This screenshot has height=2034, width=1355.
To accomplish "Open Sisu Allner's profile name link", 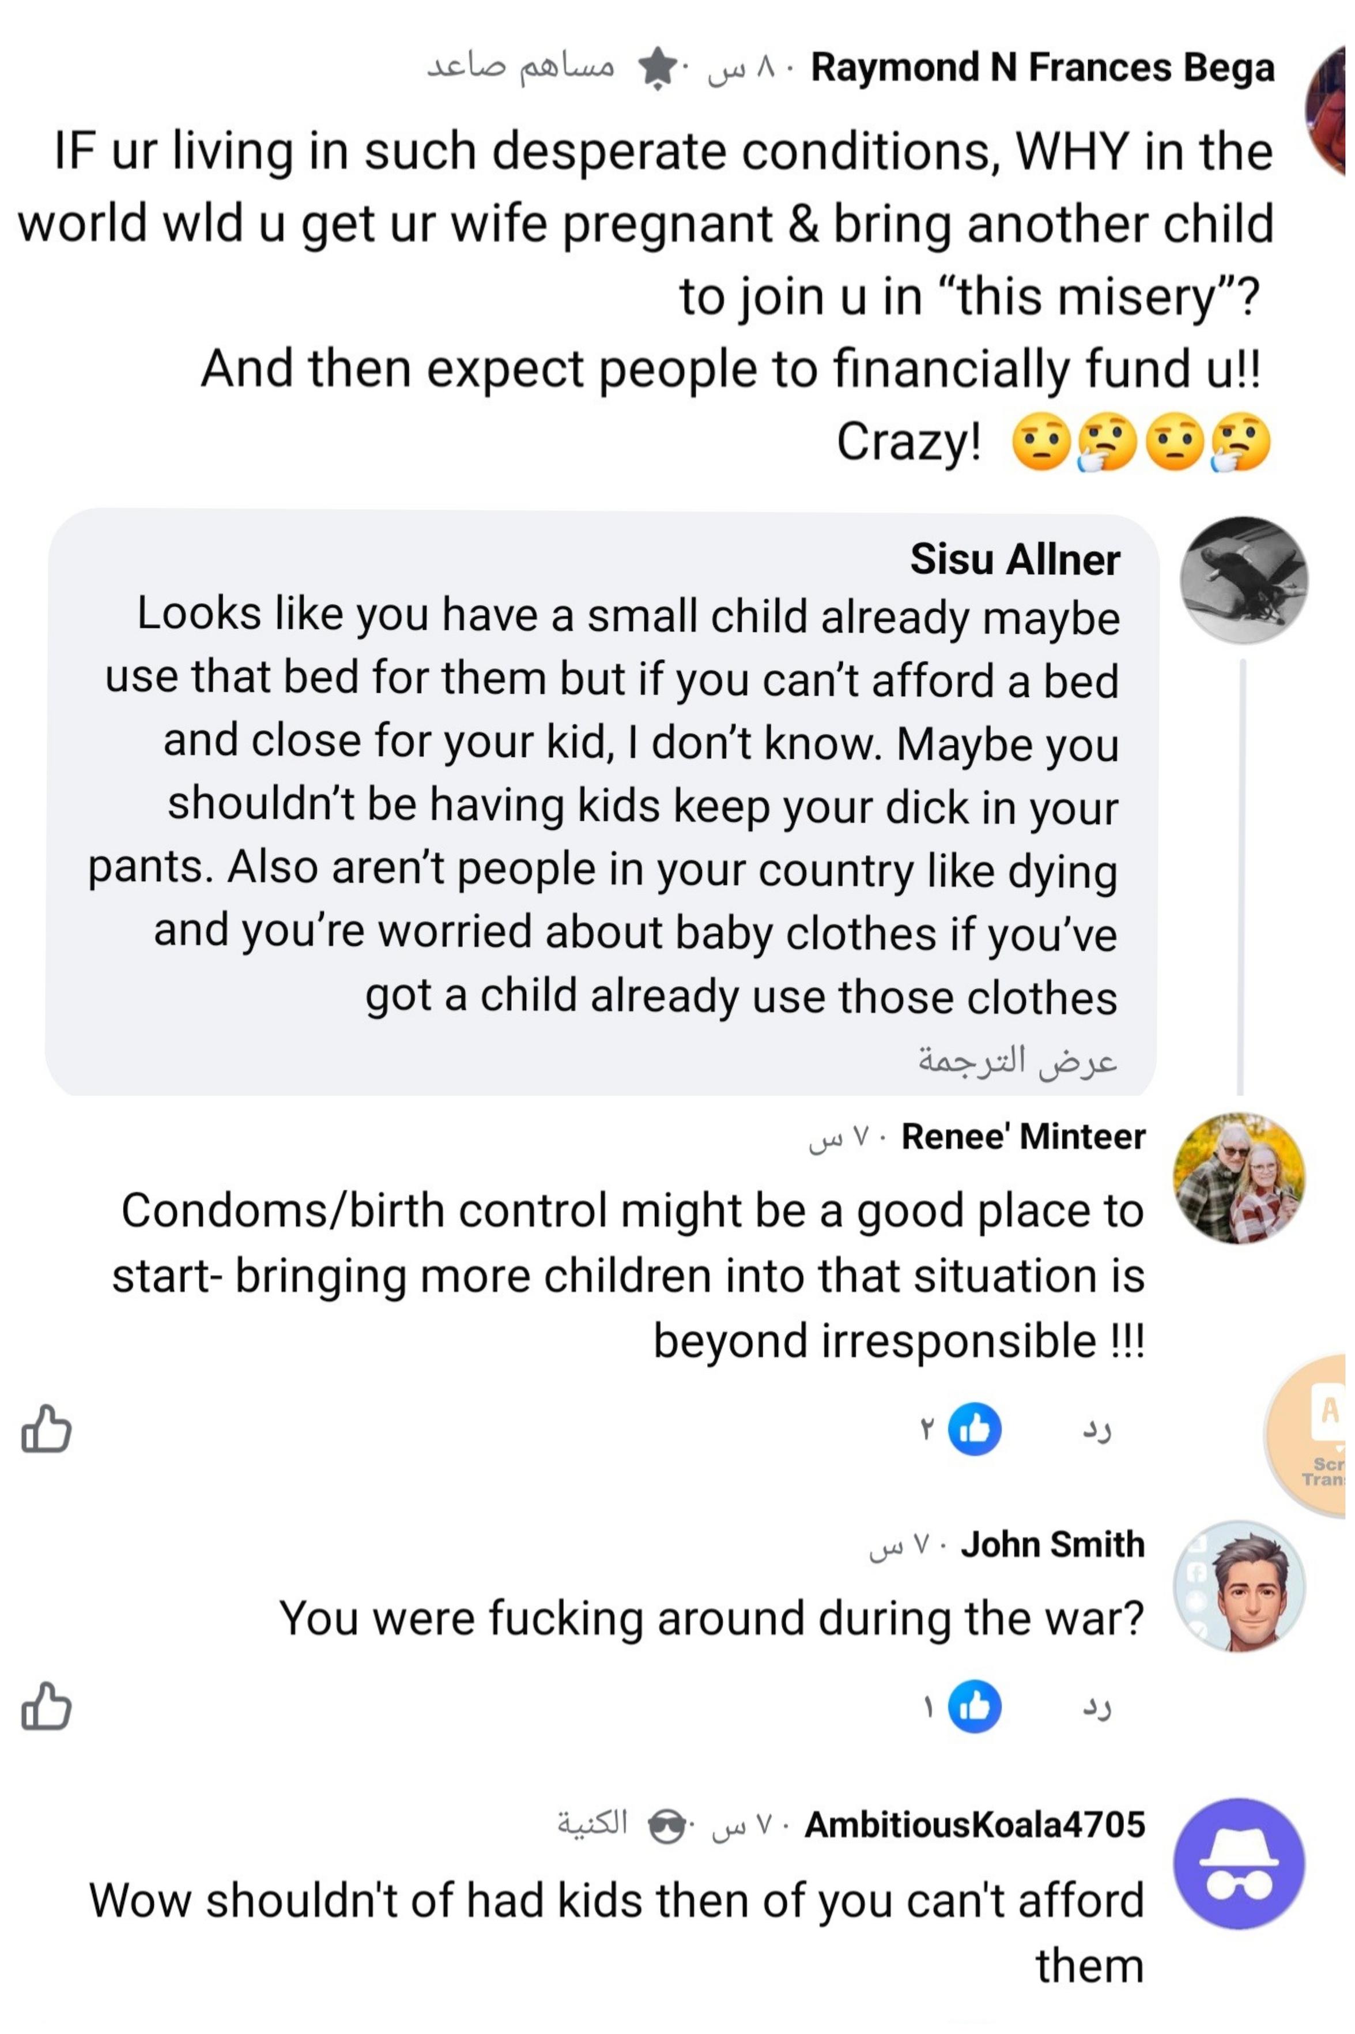I will 1016,559.
